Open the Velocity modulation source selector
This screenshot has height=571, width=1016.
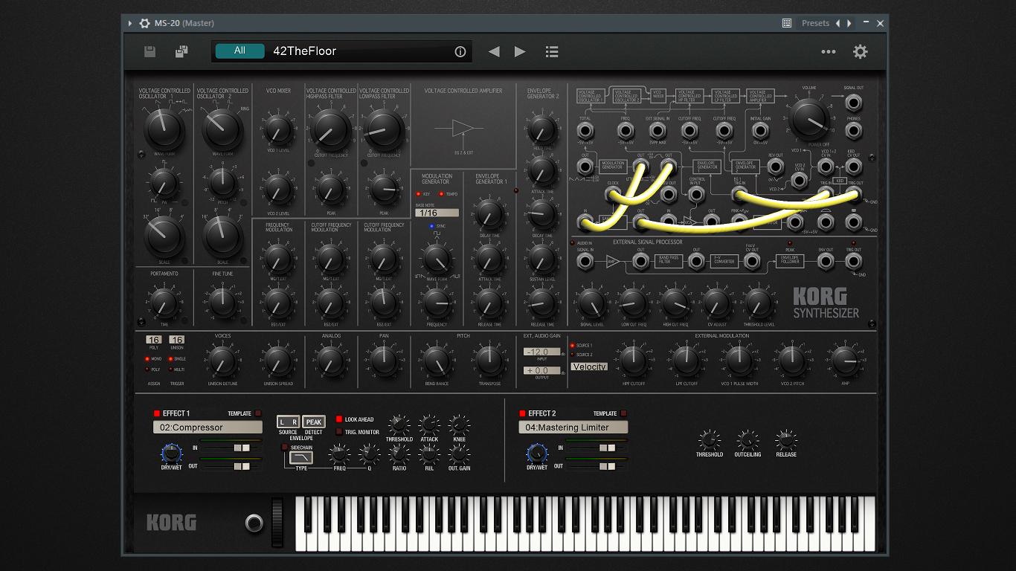point(590,367)
